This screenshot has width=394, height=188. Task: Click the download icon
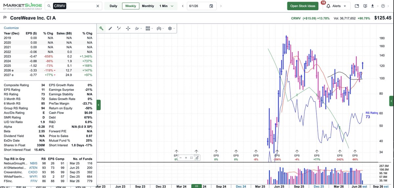pyautogui.click(x=372, y=6)
